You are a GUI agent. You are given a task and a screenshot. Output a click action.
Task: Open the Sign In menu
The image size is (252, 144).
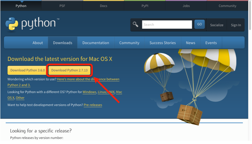pyautogui.click(x=236, y=25)
